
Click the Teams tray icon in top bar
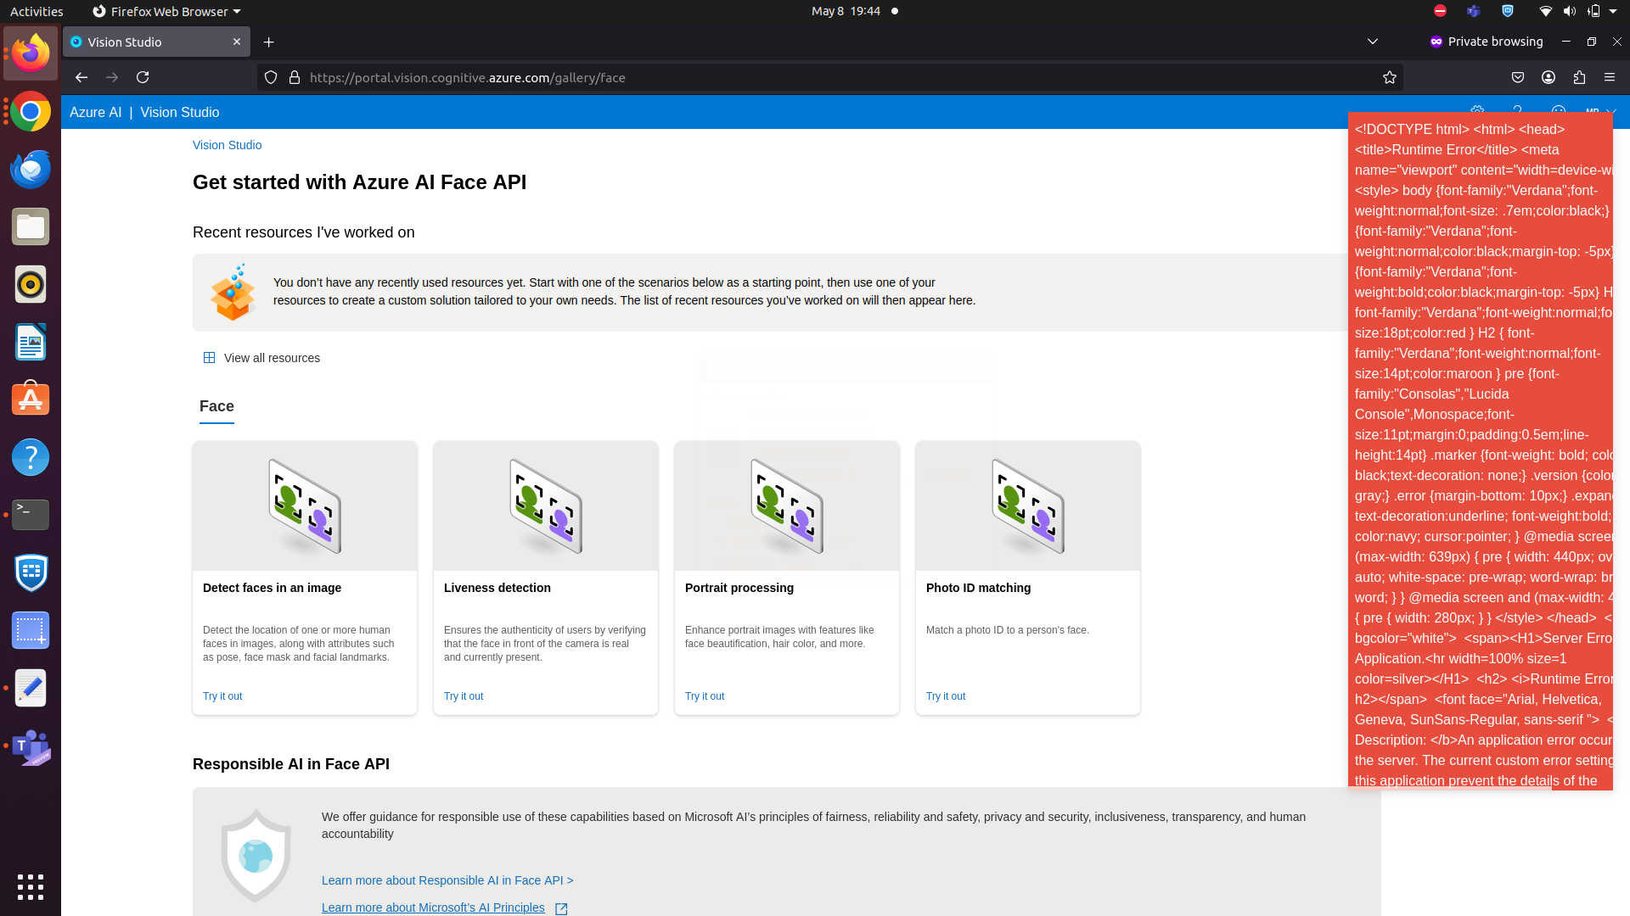click(1474, 11)
